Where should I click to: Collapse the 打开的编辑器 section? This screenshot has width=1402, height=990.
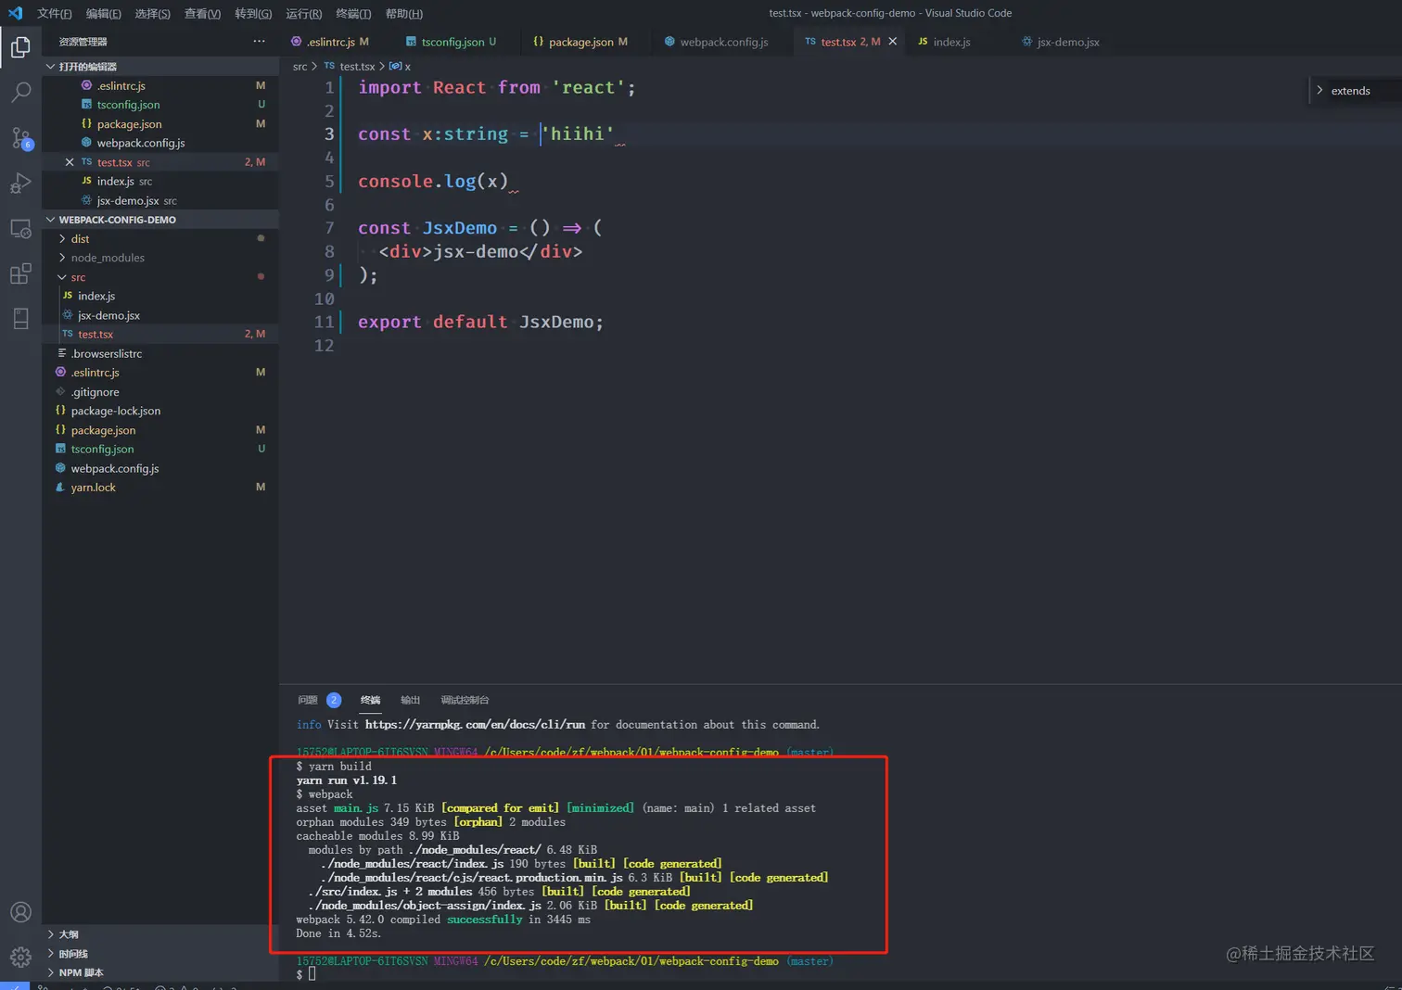pyautogui.click(x=160, y=67)
